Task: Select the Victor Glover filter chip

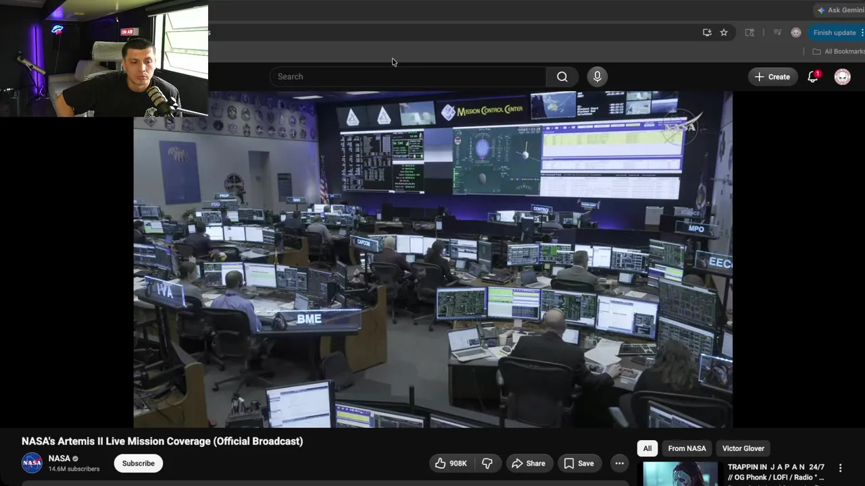Action: click(743, 448)
